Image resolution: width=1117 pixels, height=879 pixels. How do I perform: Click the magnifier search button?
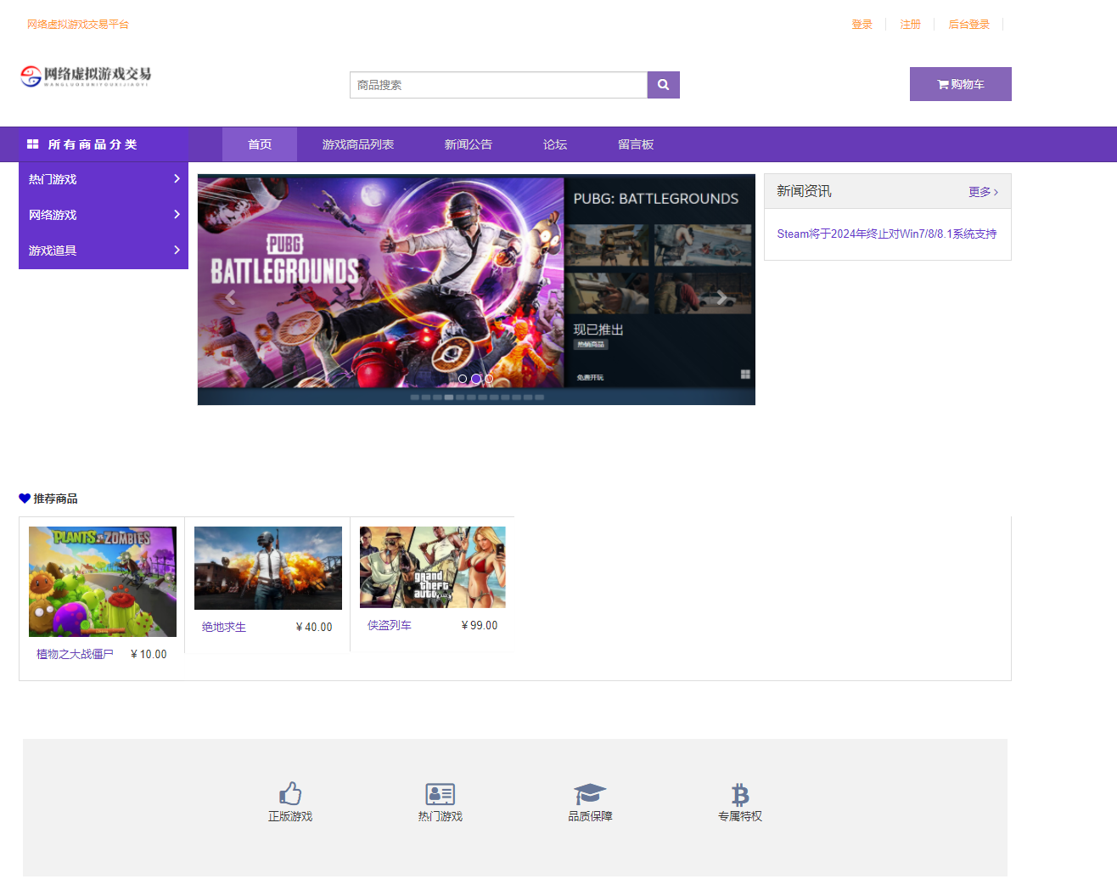tap(663, 85)
